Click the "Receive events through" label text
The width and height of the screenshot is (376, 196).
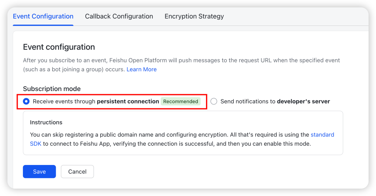[x=64, y=101]
